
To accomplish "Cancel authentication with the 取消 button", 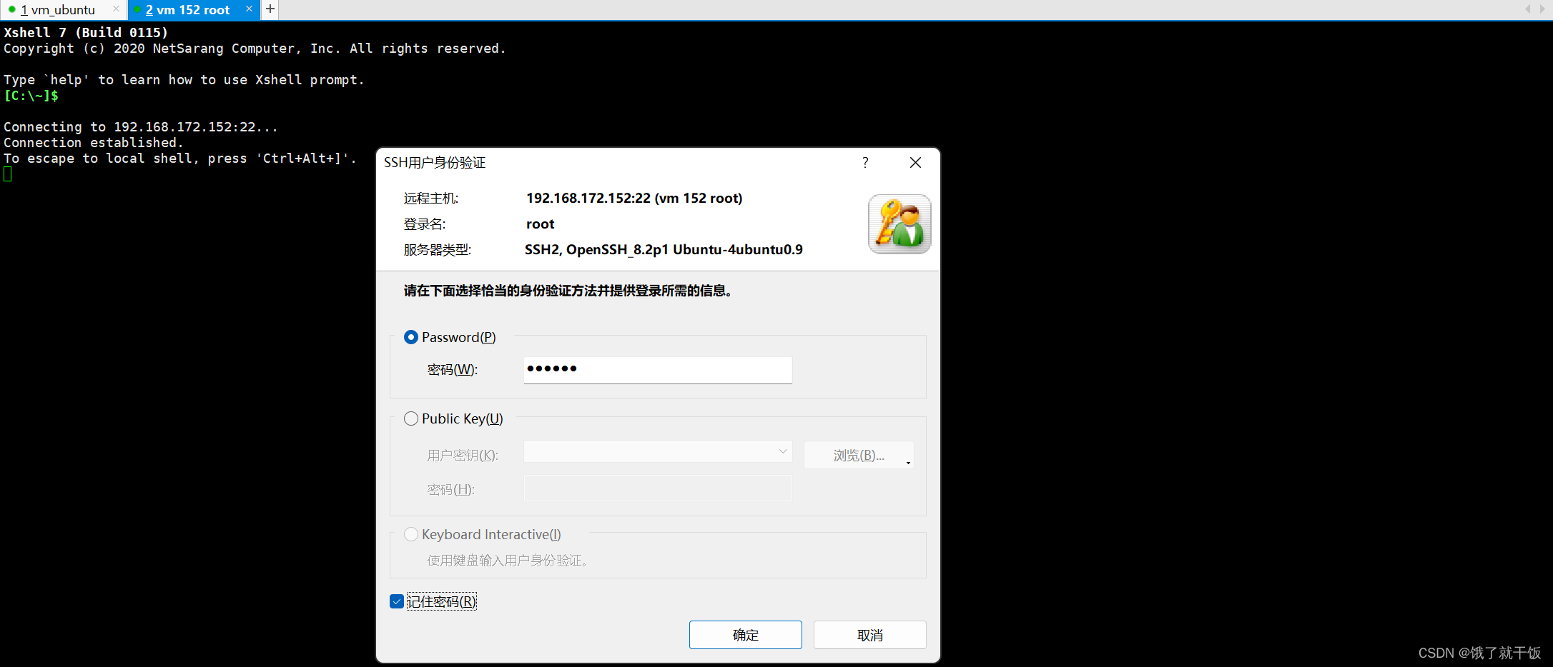I will [870, 635].
